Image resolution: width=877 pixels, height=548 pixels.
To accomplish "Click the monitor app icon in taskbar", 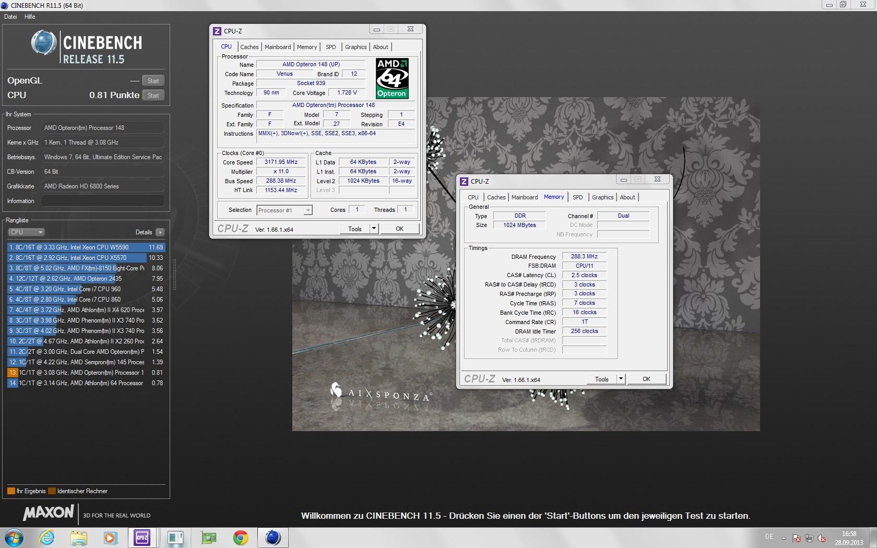I will pyautogui.click(x=175, y=538).
